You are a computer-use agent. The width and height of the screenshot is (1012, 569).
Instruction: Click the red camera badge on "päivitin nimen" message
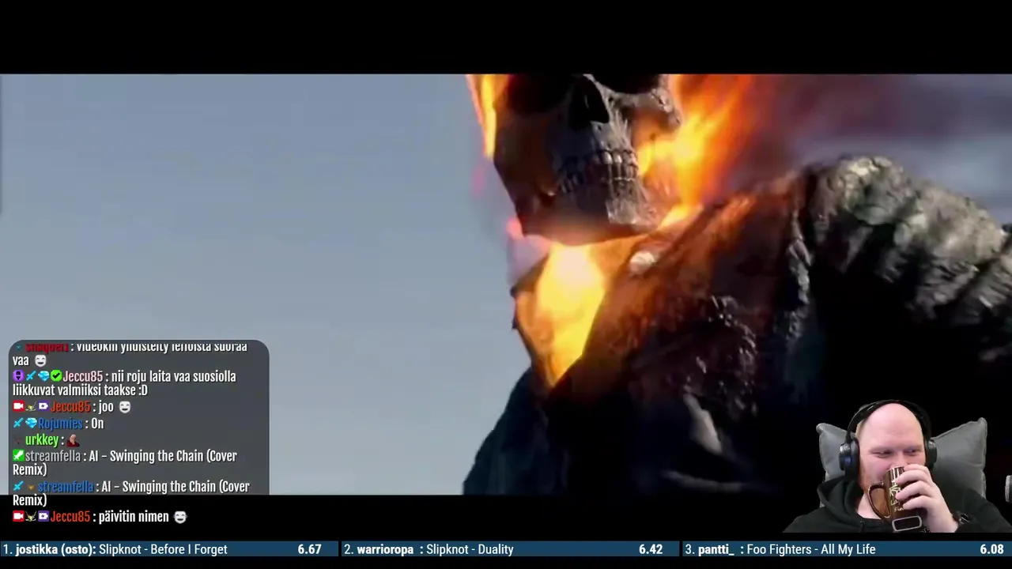pos(18,516)
